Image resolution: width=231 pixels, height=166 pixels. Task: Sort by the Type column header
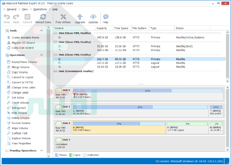pyautogui.click(x=162, y=28)
